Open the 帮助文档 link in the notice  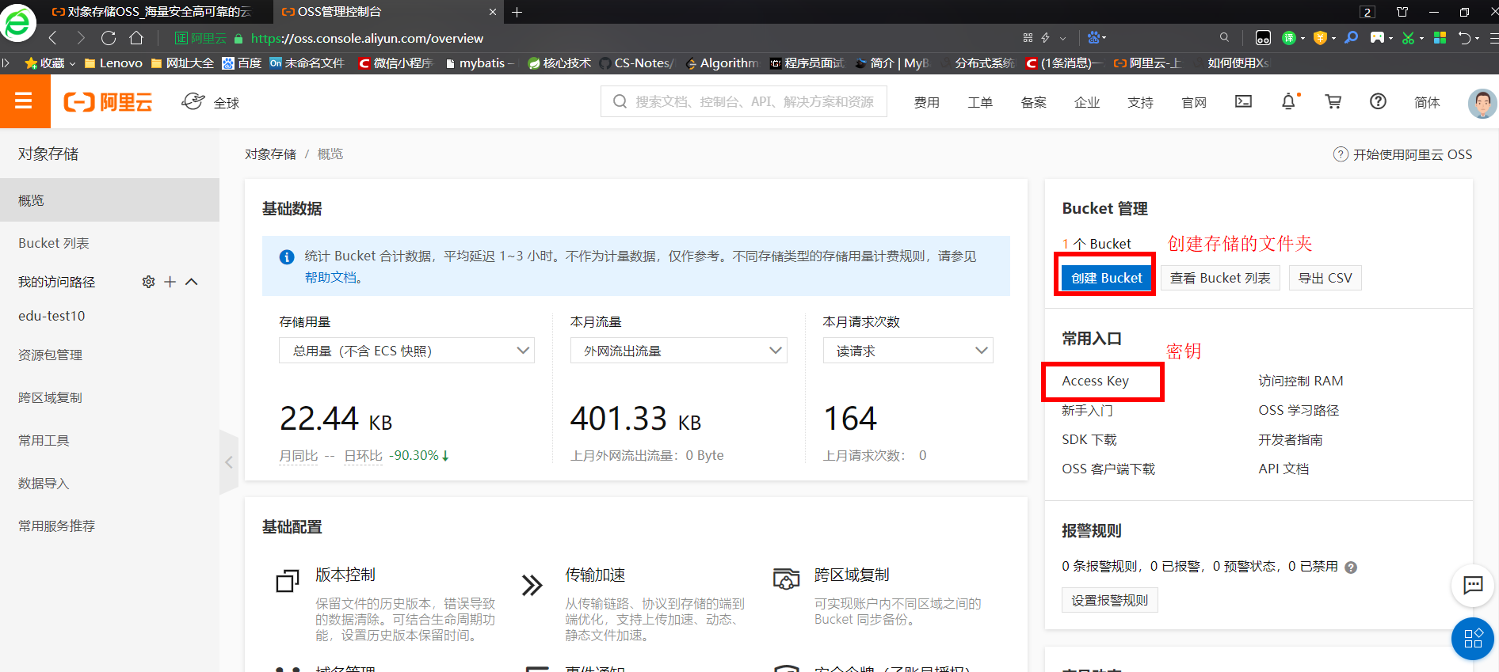pos(330,277)
